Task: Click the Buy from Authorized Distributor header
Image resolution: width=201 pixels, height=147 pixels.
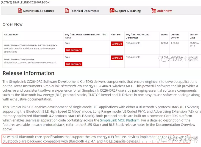Action: coord(137,36)
